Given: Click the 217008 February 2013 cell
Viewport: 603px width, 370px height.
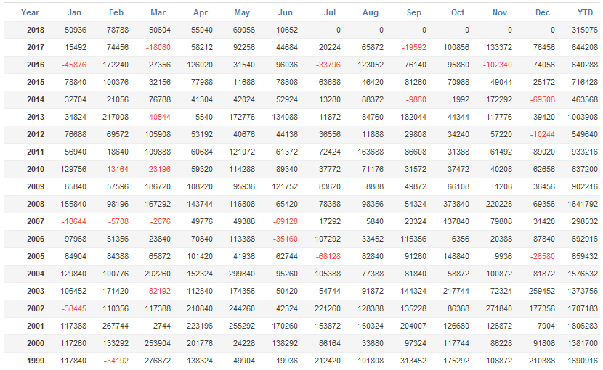Looking at the screenshot, I should 116,117.
